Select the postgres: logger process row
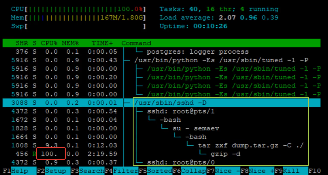Screen dimensions: 328x175 pos(161,52)
